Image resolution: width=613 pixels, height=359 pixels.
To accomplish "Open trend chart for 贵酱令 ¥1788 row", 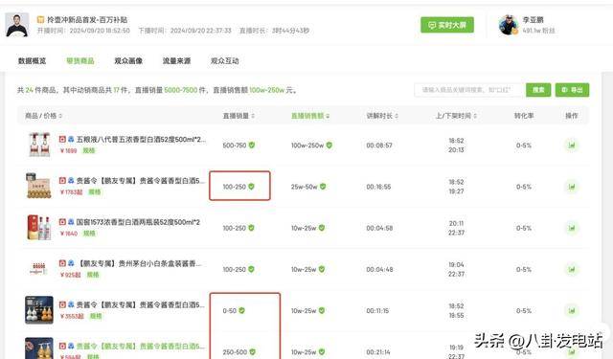I will tap(572, 187).
